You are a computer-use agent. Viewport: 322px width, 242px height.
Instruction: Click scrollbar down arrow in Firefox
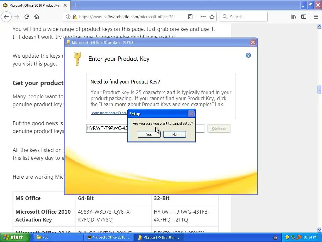click(319, 230)
